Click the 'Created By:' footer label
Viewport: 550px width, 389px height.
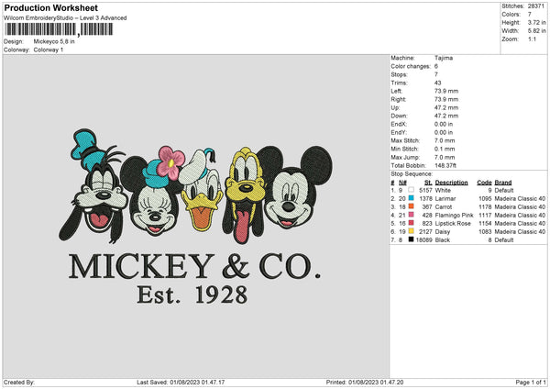(x=19, y=382)
